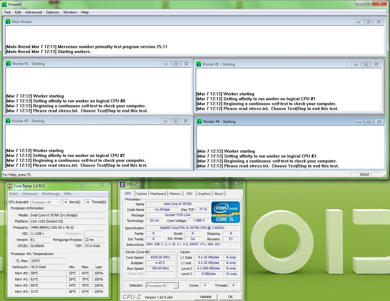Switch to the Graphics tab in CPU-Z
390x301 pixels.
[204, 194]
